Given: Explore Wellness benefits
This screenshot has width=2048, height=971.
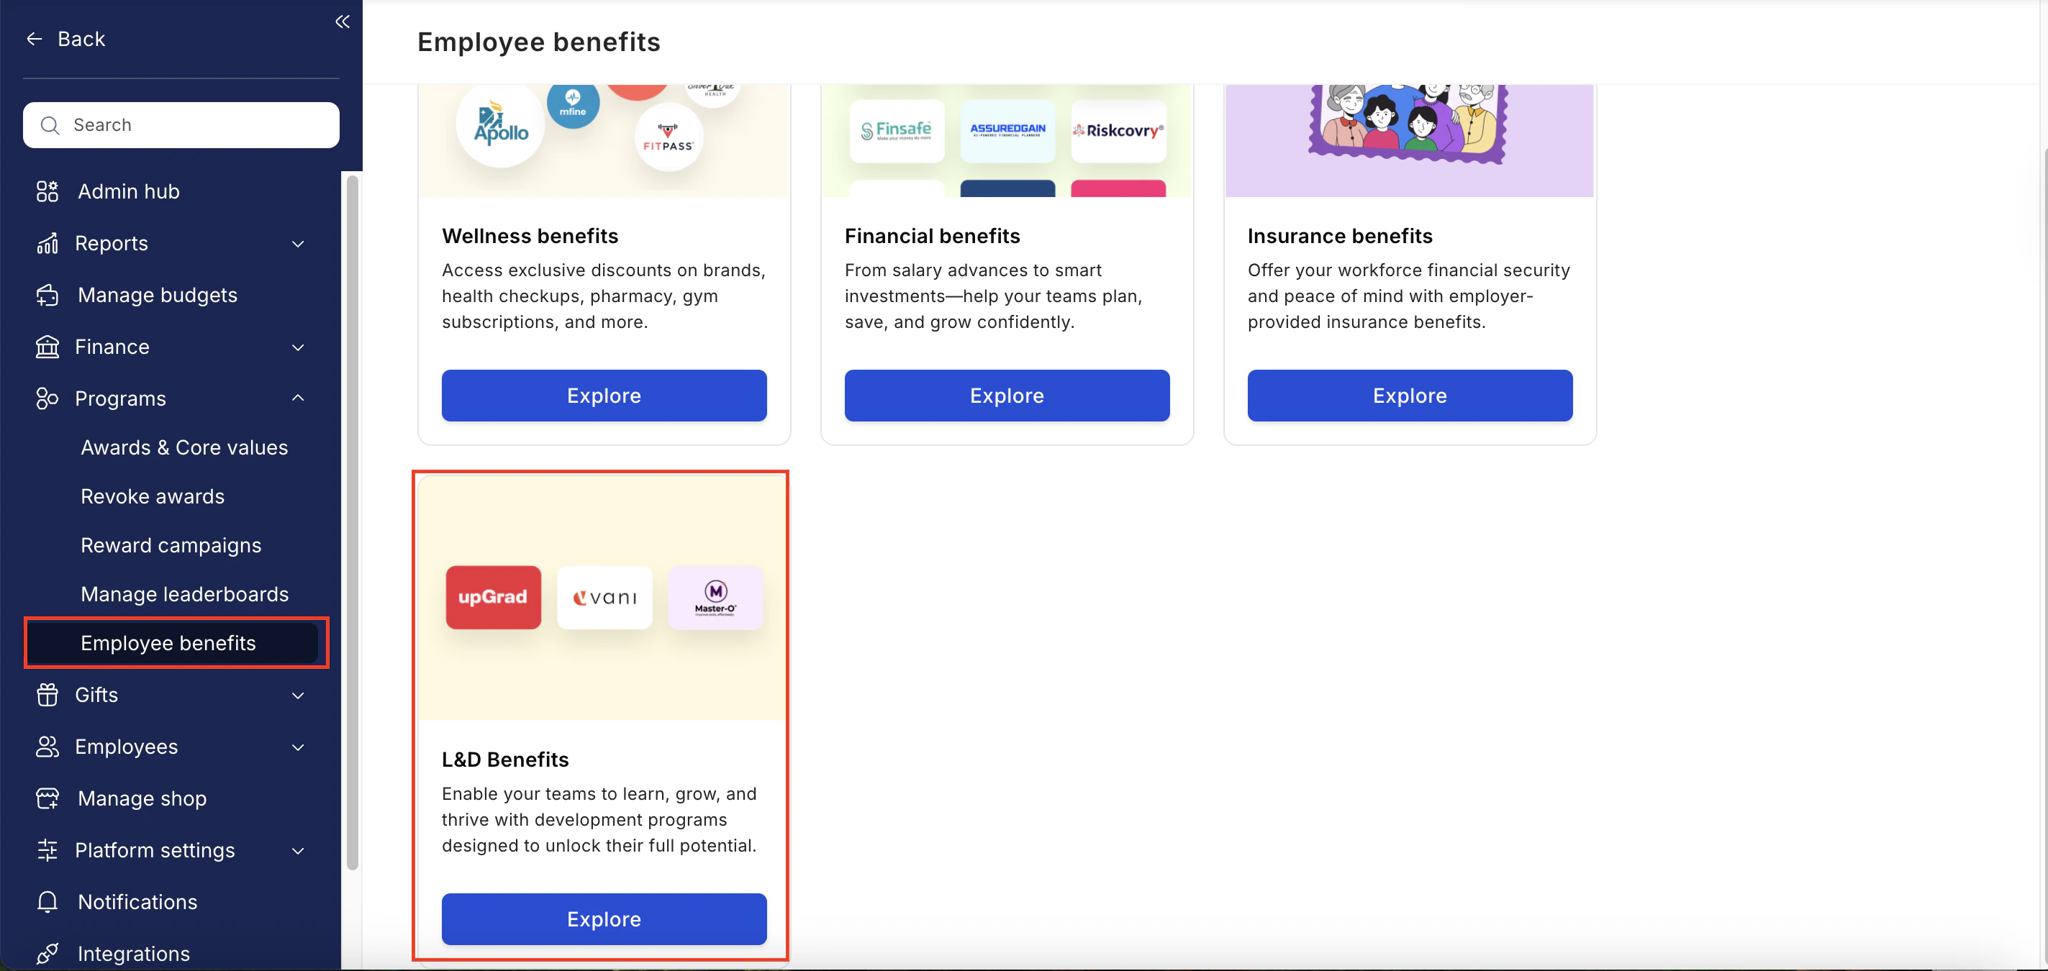Looking at the screenshot, I should point(604,396).
